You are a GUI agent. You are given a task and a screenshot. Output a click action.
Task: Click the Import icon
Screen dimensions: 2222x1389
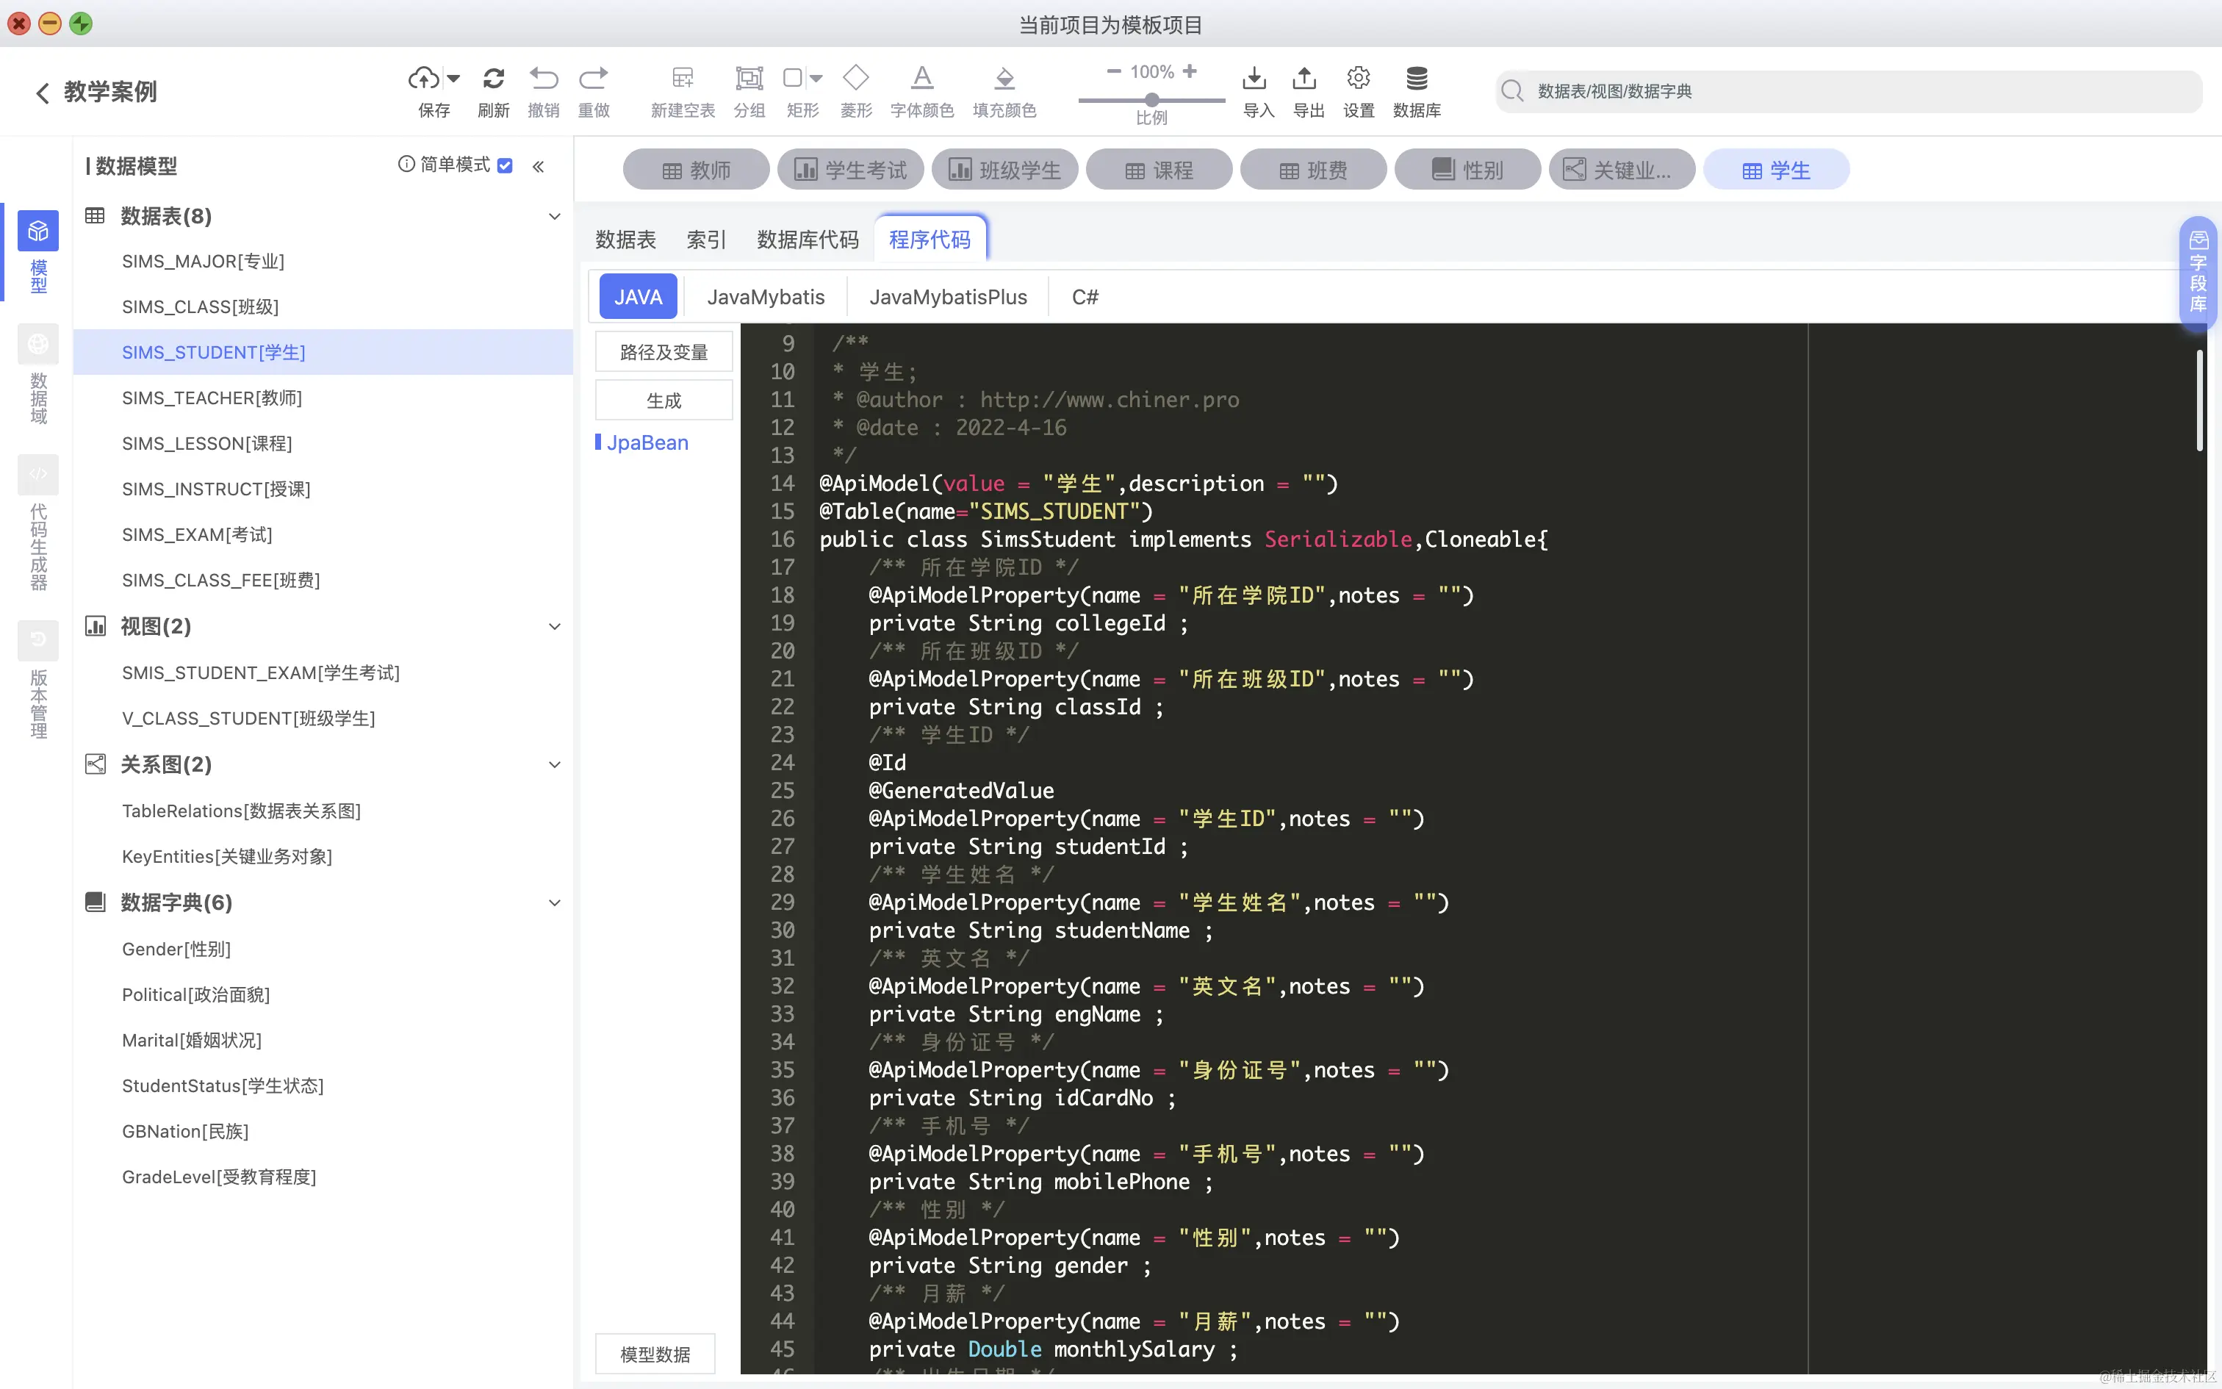click(x=1254, y=78)
